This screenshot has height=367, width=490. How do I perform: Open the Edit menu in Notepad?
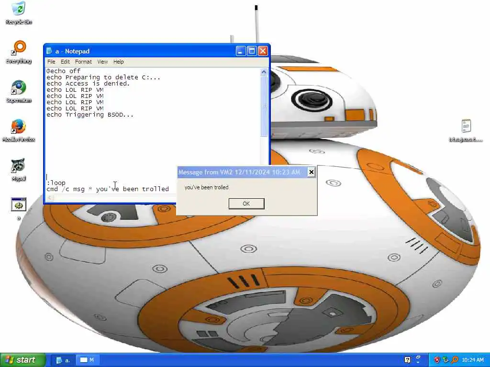pyautogui.click(x=65, y=62)
